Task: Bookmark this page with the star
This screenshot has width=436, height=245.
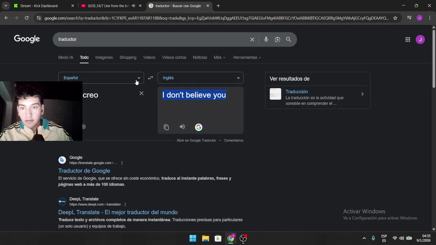Action: coord(395,18)
